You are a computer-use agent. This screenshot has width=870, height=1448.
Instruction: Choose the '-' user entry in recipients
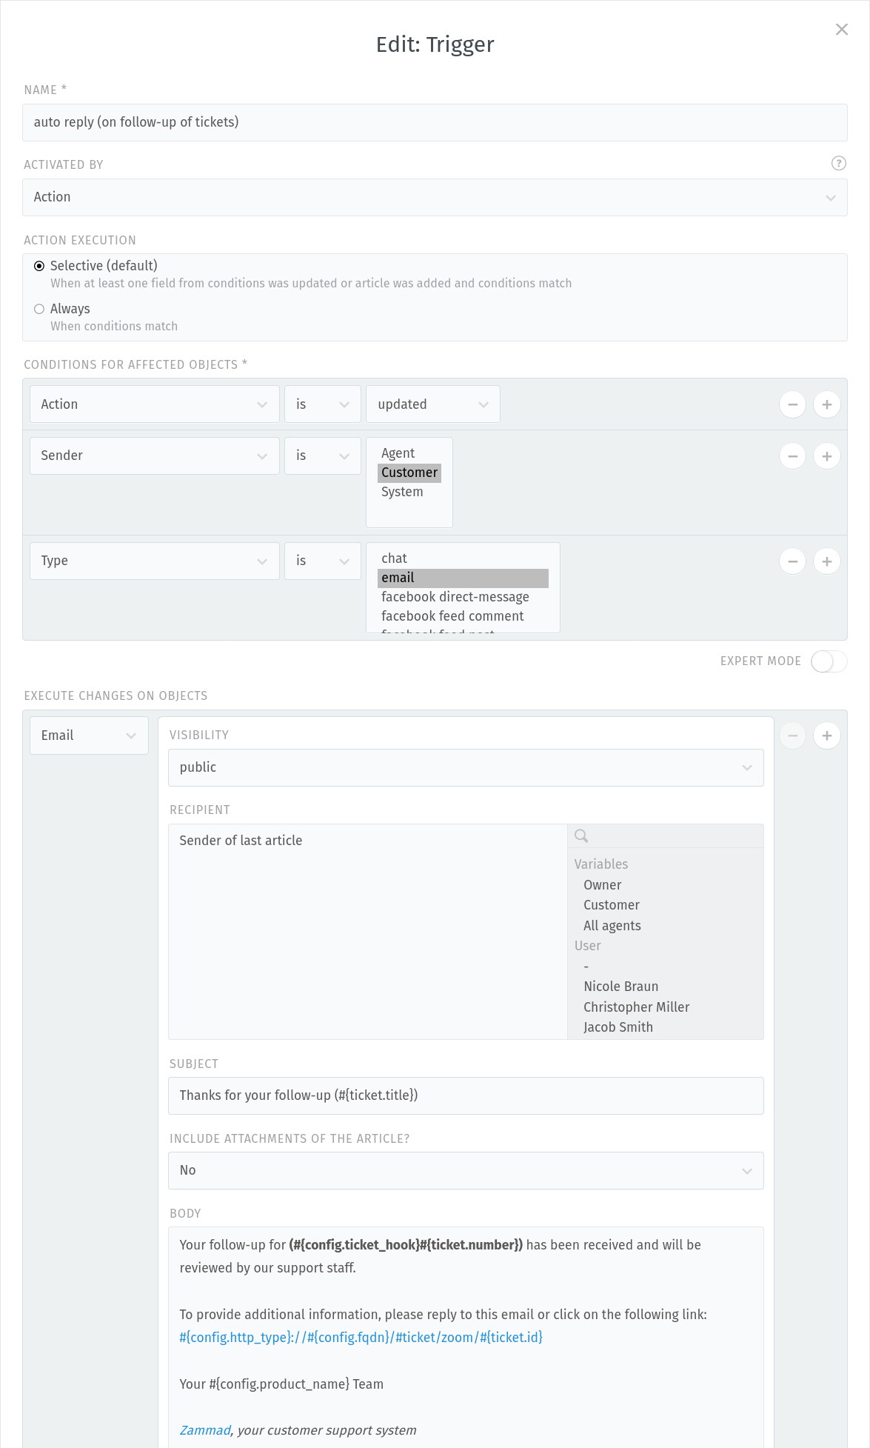[x=666, y=967]
